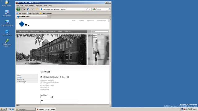Open The company navigation item

point(23,31)
